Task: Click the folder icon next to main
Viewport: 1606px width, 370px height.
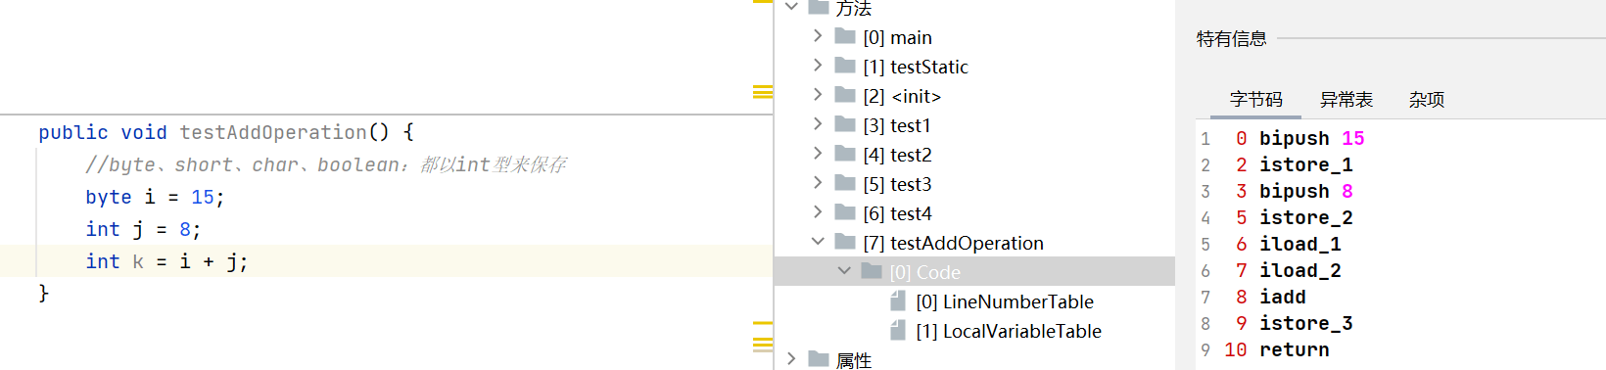Action: pyautogui.click(x=845, y=36)
